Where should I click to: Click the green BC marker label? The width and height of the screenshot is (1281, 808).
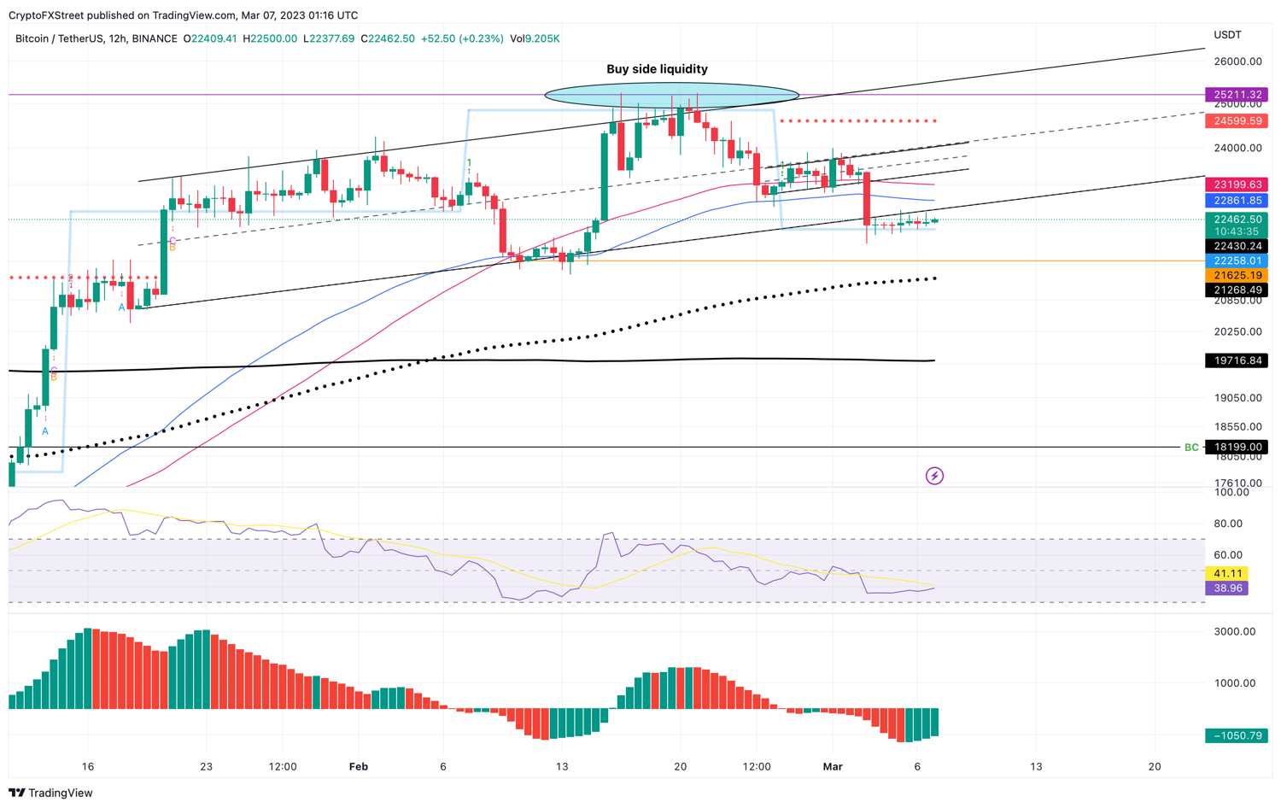pyautogui.click(x=1191, y=448)
